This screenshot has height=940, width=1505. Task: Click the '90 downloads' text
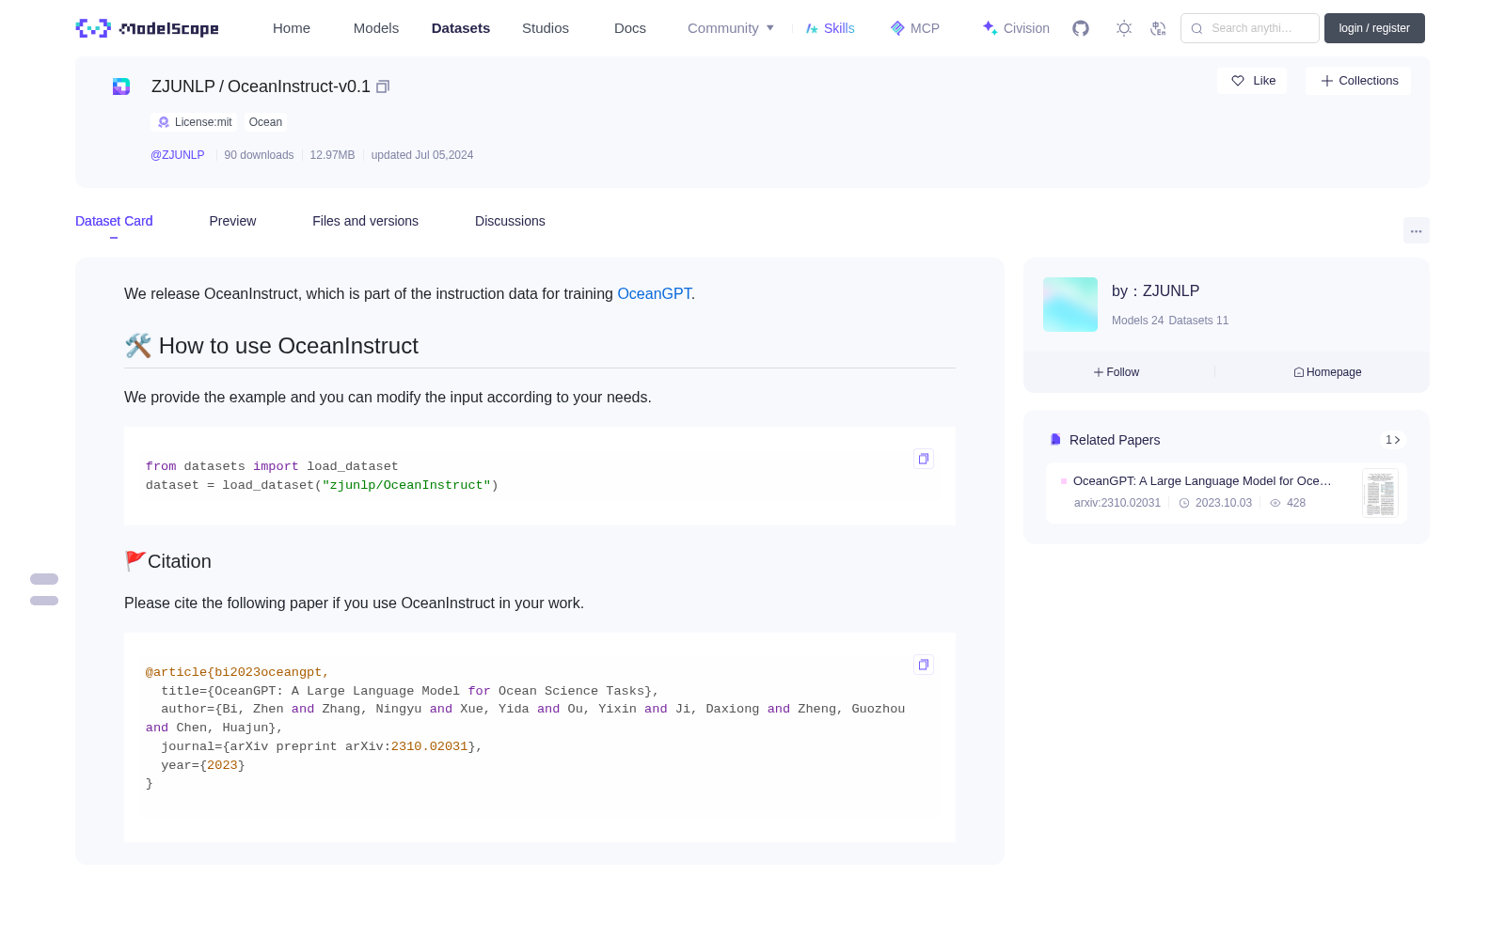[259, 155]
